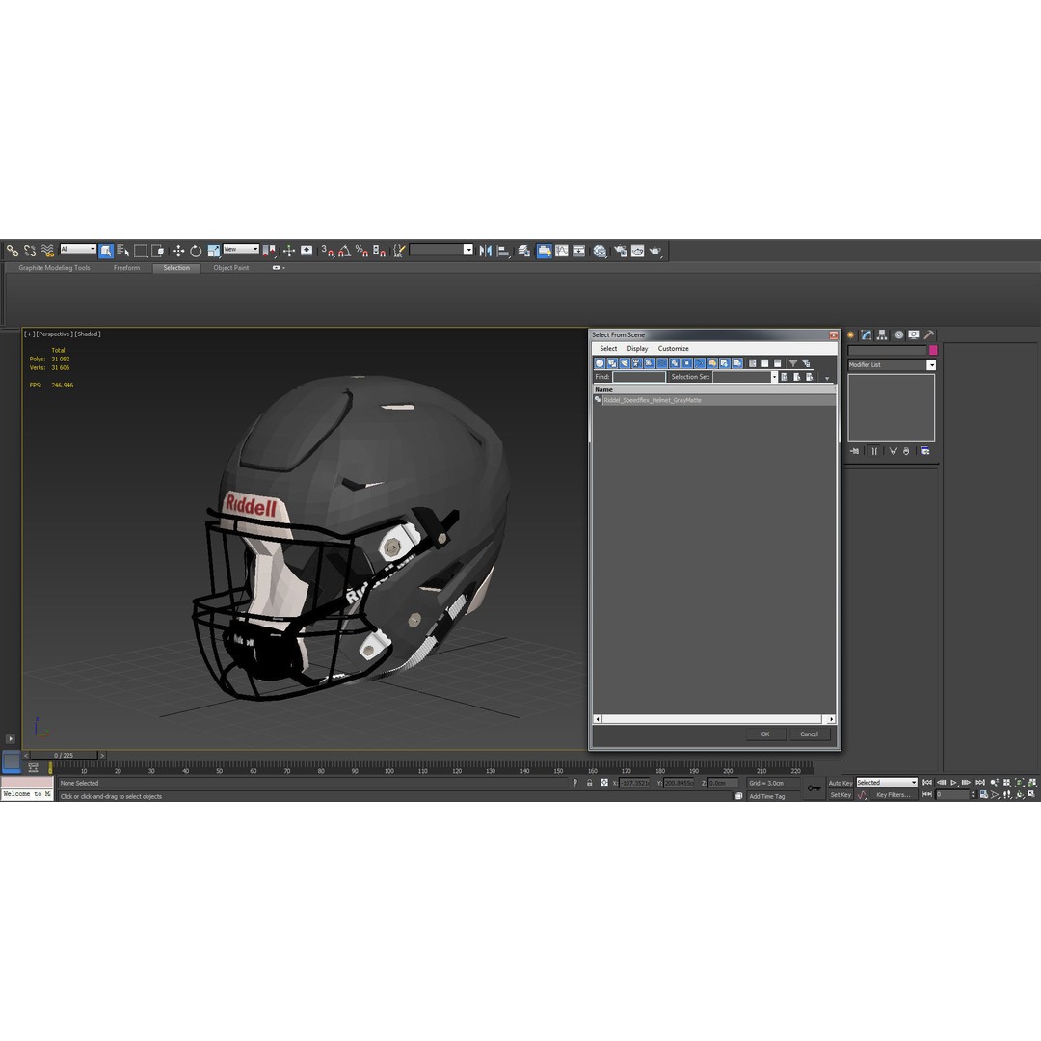Click the Align tool

503,251
